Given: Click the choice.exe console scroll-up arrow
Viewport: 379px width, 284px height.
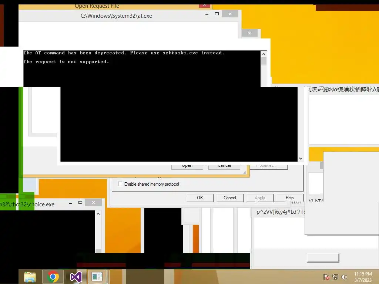Looking at the screenshot, I should (x=98, y=214).
